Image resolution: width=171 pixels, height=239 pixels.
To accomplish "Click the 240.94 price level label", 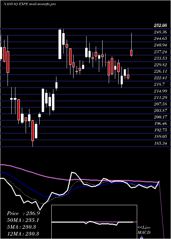I will 160,45.
